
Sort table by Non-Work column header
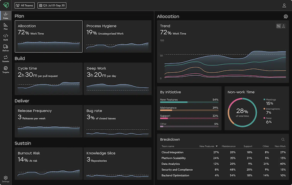(280, 146)
